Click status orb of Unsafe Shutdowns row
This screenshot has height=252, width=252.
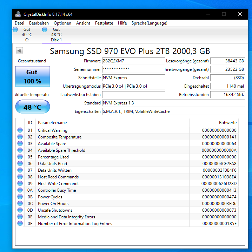(20, 210)
